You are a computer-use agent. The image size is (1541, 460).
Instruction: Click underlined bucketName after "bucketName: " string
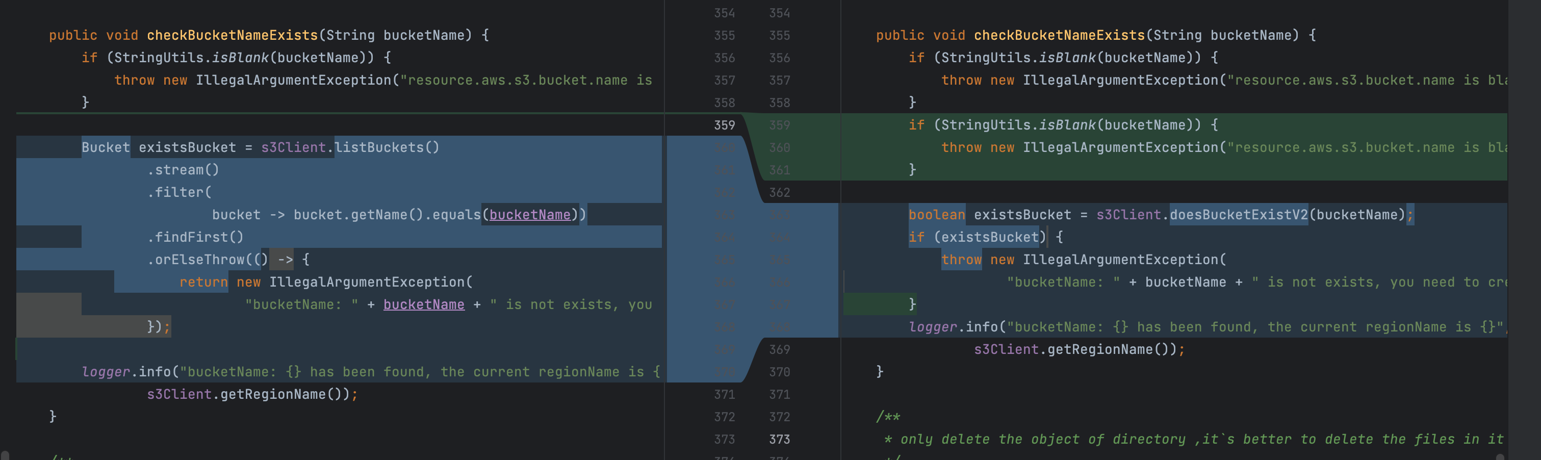click(x=424, y=304)
